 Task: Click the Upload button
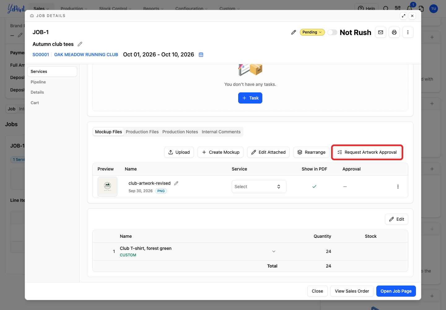(x=179, y=152)
